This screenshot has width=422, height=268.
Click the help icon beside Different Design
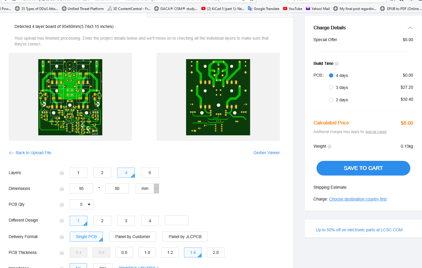point(62,221)
